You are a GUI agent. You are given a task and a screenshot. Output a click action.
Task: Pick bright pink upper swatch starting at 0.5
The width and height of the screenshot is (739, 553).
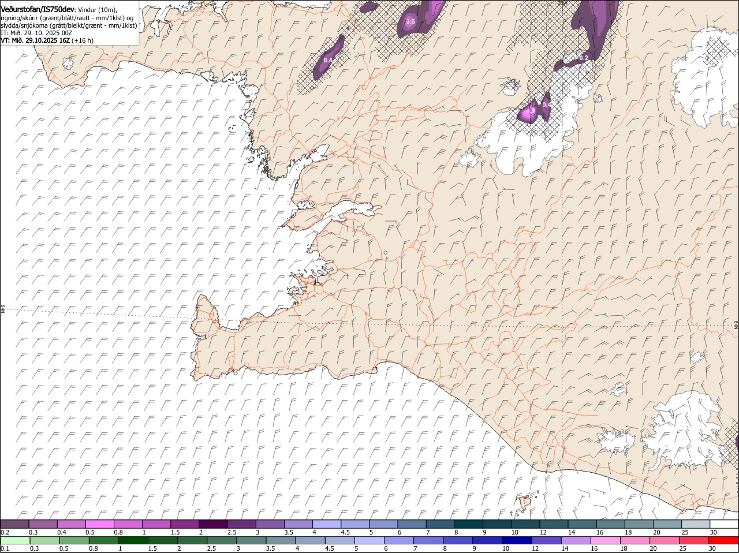[100, 524]
